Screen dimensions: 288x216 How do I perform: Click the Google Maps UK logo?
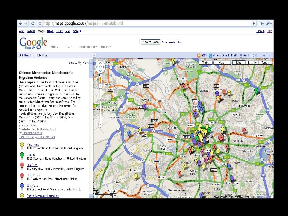coord(33,43)
